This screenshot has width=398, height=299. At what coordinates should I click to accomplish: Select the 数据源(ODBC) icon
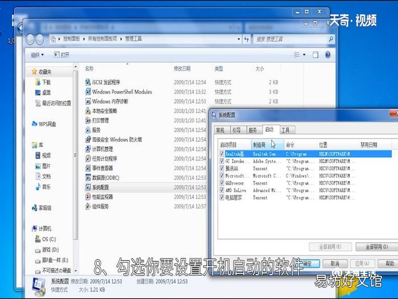pyautogui.click(x=88, y=178)
